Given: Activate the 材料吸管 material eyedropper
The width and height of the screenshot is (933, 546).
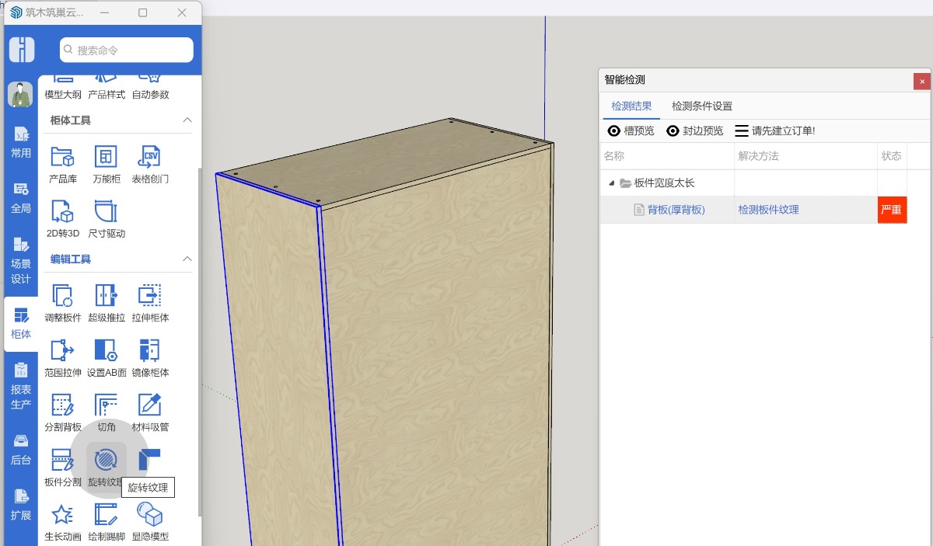Looking at the screenshot, I should pyautogui.click(x=149, y=412).
